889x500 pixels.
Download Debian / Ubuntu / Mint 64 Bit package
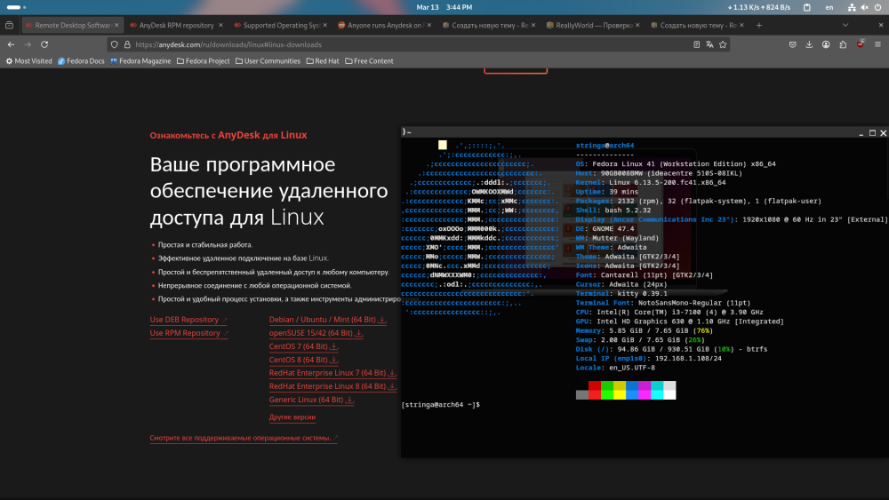[x=328, y=320]
